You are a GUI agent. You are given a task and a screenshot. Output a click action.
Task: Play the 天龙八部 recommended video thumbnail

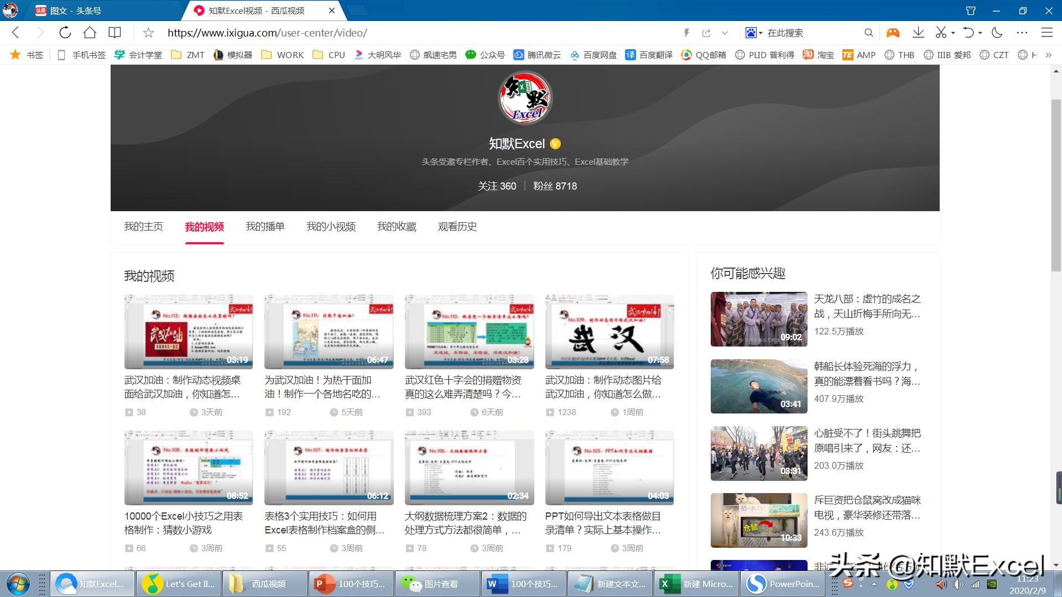pyautogui.click(x=758, y=319)
